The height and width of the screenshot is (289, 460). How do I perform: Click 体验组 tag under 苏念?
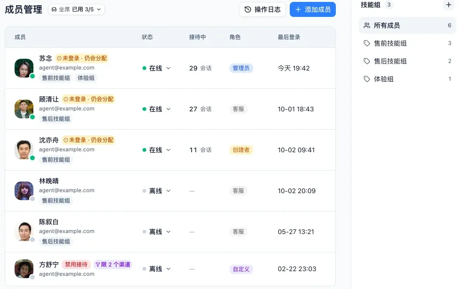pyautogui.click(x=86, y=78)
